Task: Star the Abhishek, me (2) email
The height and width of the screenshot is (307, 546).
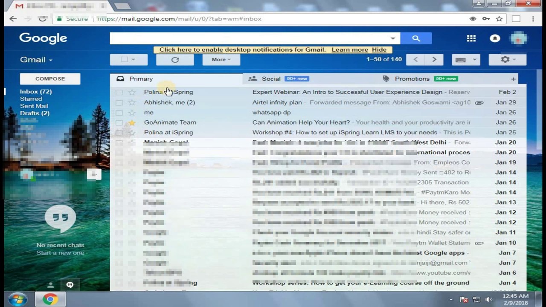Action: 132,102
